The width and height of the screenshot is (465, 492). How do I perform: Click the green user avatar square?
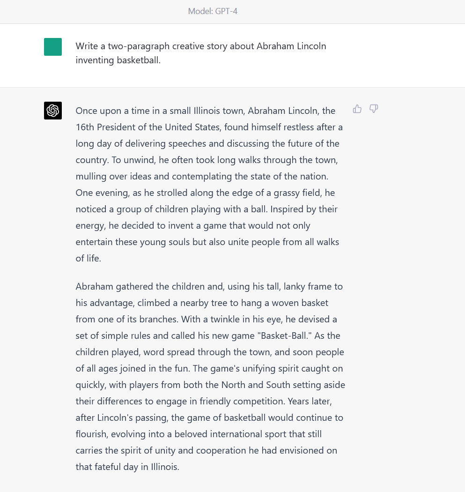[52, 47]
